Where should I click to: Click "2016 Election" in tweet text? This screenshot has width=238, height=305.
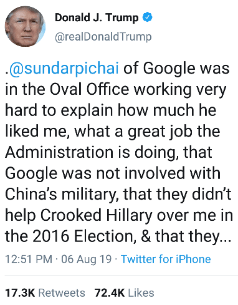(85, 236)
